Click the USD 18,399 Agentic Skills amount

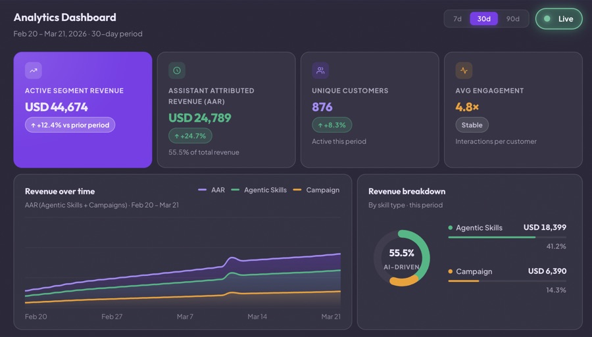(545, 227)
